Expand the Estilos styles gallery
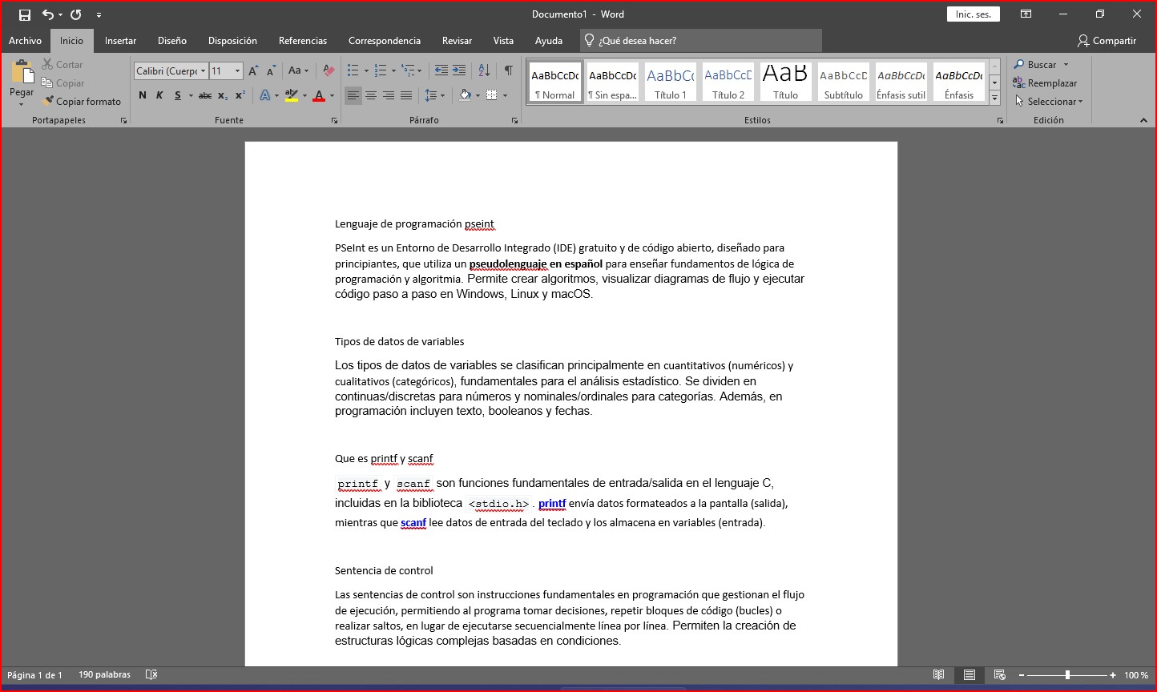The image size is (1157, 692). 994,98
